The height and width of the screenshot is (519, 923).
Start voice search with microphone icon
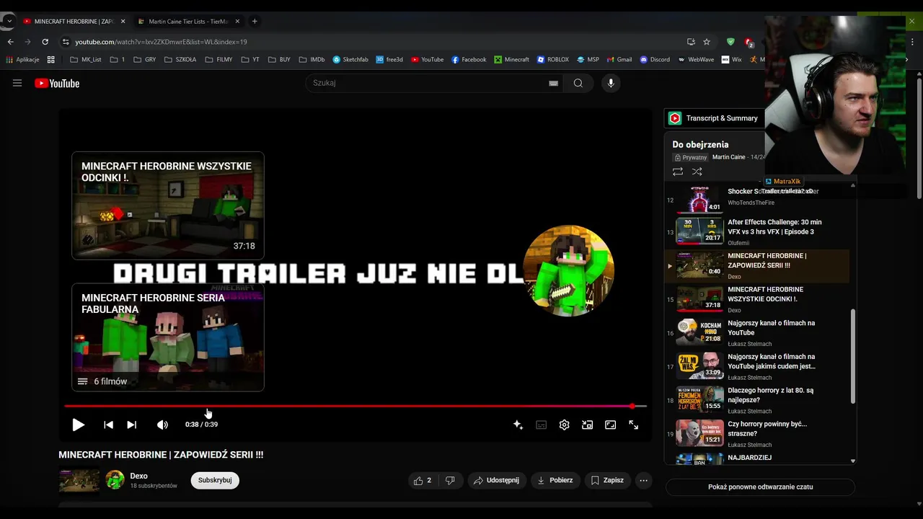pyautogui.click(x=611, y=83)
